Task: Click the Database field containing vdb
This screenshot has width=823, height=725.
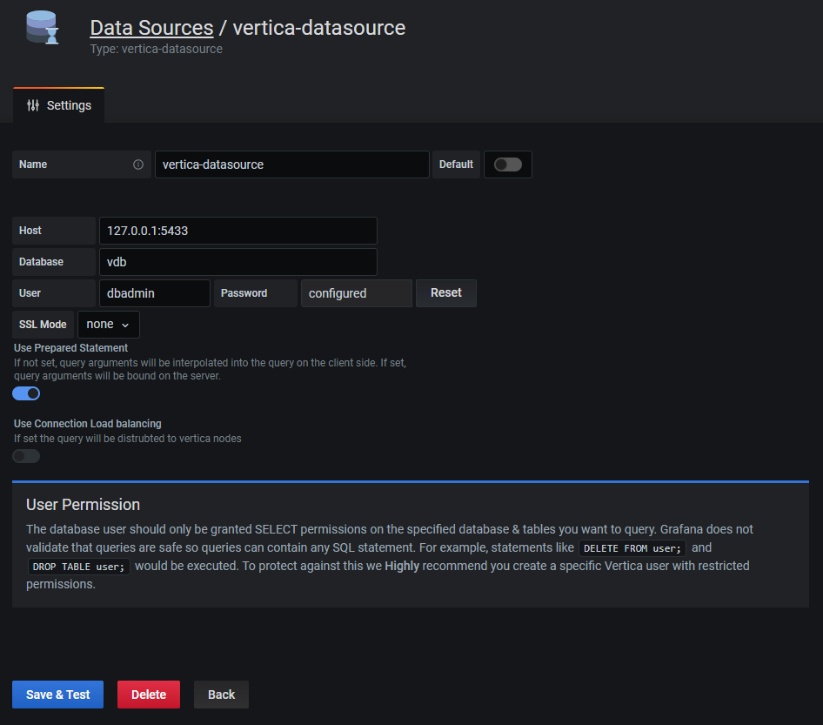Action: pos(238,262)
